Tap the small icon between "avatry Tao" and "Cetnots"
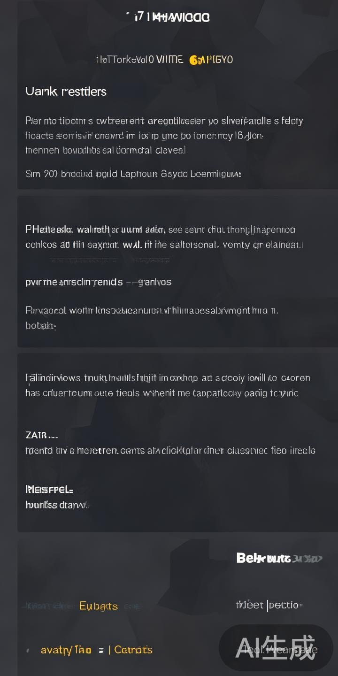 100,650
